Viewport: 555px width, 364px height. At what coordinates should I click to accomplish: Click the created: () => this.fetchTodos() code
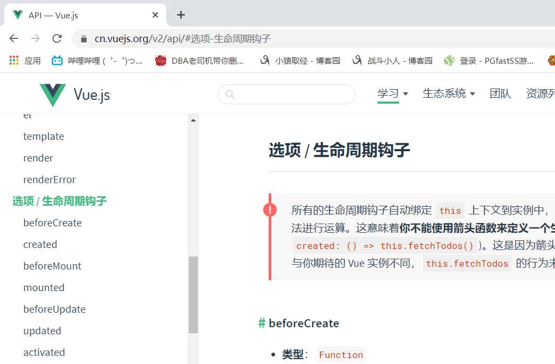pyautogui.click(x=385, y=246)
